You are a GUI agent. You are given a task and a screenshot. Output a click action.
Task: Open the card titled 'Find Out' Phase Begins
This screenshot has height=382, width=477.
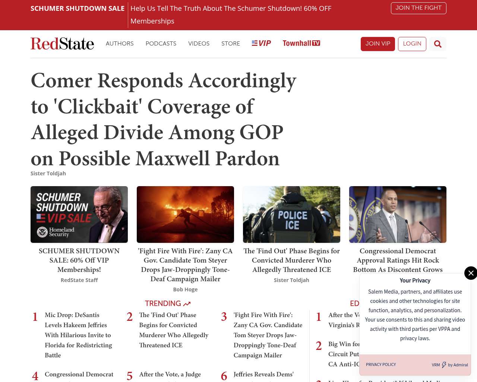[x=291, y=260]
